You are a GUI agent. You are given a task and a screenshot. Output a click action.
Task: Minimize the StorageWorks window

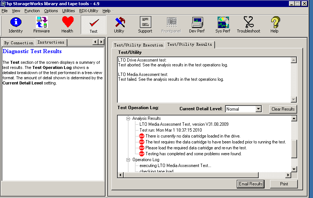(292, 4)
